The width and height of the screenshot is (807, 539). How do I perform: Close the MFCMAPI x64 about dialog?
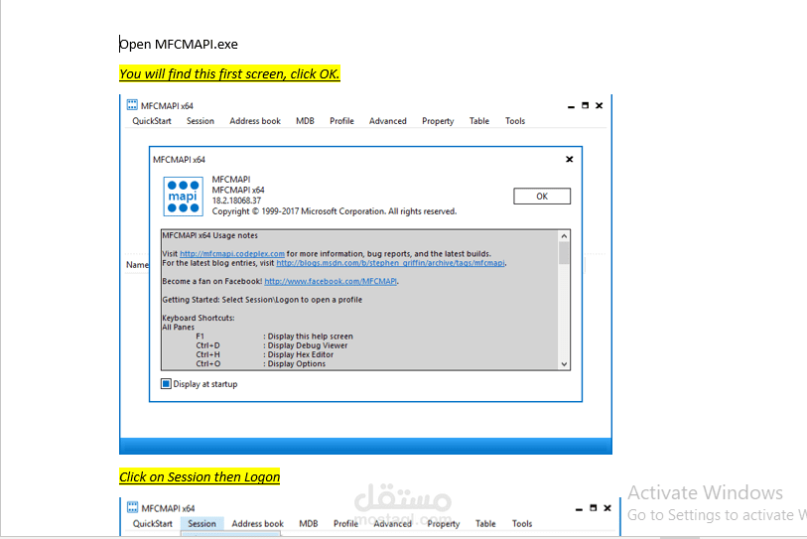569,160
